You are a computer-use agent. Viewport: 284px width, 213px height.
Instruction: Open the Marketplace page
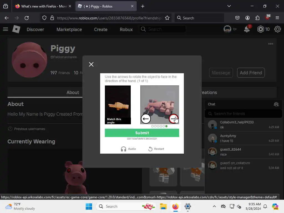69,29
